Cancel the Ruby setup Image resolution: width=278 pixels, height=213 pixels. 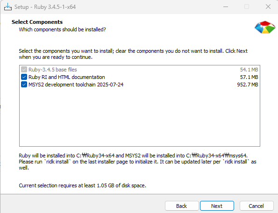point(257,206)
